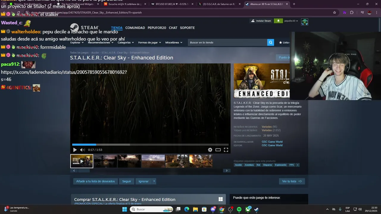Click the Variadas (95) recent reviews link
381x214 pixels.
[269, 127]
